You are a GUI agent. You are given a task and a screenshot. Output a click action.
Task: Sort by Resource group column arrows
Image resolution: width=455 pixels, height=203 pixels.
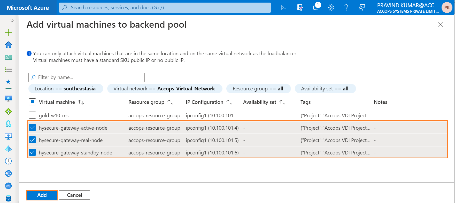pos(171,102)
